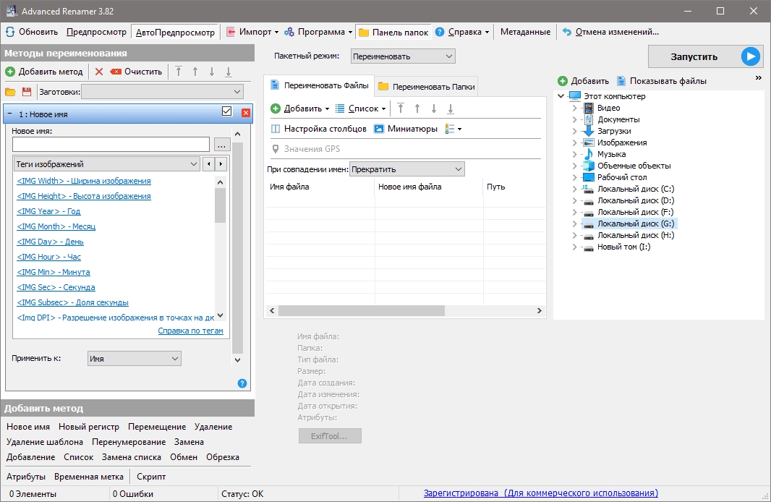Click green plus Добавить метод

click(10, 72)
